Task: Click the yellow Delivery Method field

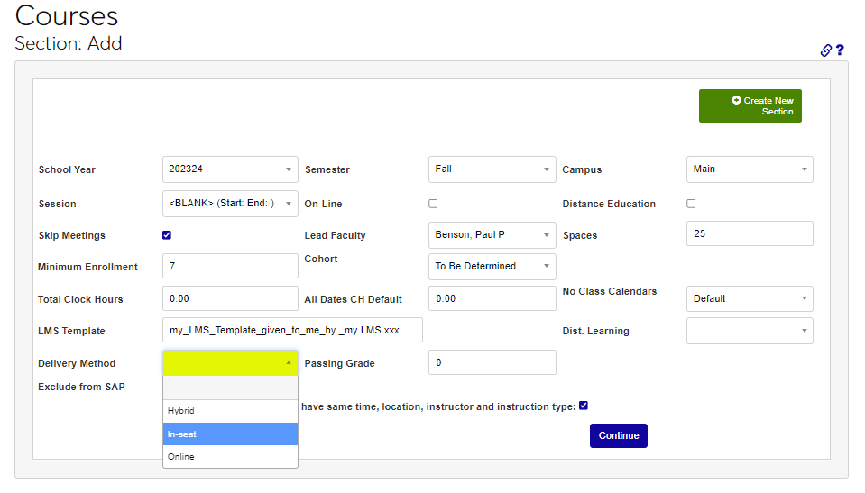Action: coord(230,363)
